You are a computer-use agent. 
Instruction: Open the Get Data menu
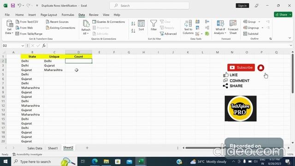click(9, 27)
